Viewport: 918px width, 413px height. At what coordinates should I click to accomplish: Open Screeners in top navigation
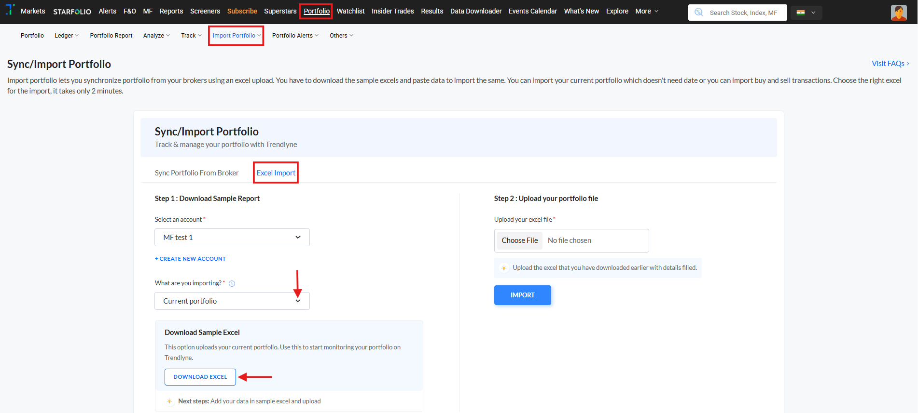click(205, 11)
